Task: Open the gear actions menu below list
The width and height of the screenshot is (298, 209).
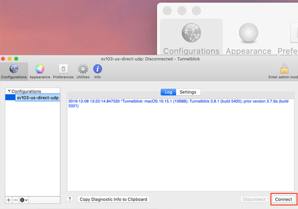Action: [24, 200]
